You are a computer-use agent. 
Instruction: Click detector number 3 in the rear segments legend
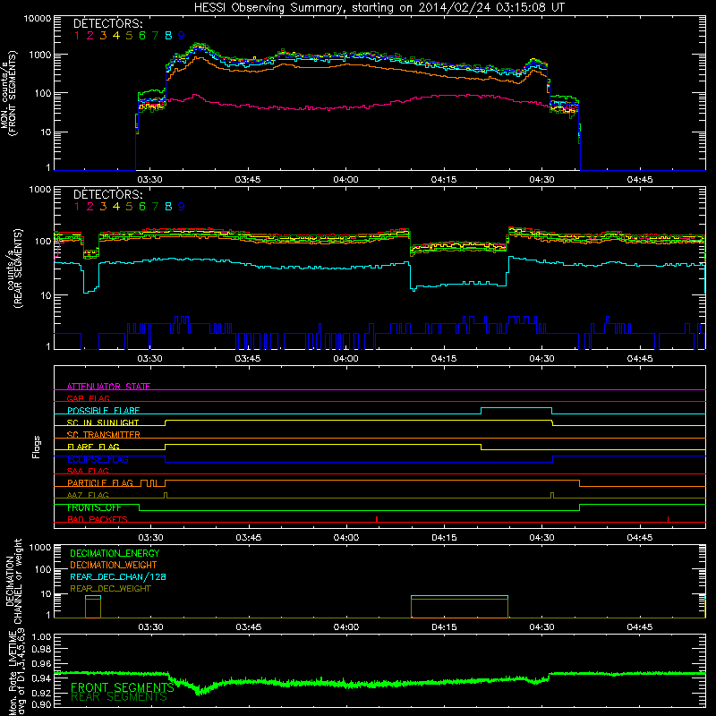tap(103, 207)
